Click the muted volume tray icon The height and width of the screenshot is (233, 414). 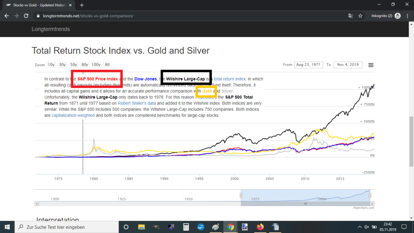click(367, 227)
